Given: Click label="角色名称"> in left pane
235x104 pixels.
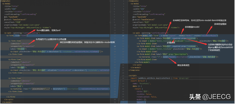Looking at the screenshot, I should [x=19, y=49].
